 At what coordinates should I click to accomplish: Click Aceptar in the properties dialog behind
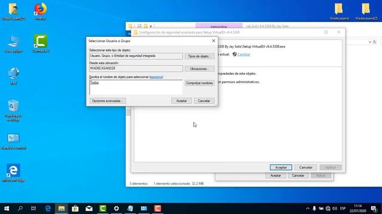point(276,175)
